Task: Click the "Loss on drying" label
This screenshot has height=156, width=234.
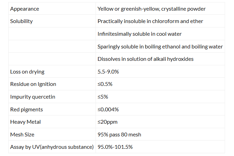Action: click(x=27, y=72)
